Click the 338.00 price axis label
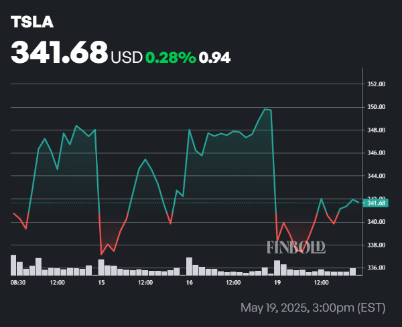 tap(377, 245)
